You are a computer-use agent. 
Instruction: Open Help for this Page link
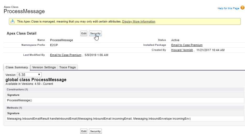228,8
